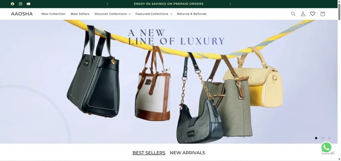This screenshot has width=341, height=161.
Task: Open the wishlist heart icon
Action: 313,14
